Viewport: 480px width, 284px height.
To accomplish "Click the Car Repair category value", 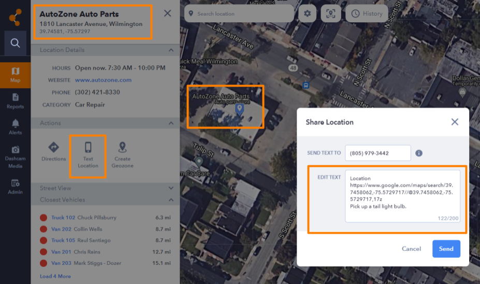I will (90, 105).
